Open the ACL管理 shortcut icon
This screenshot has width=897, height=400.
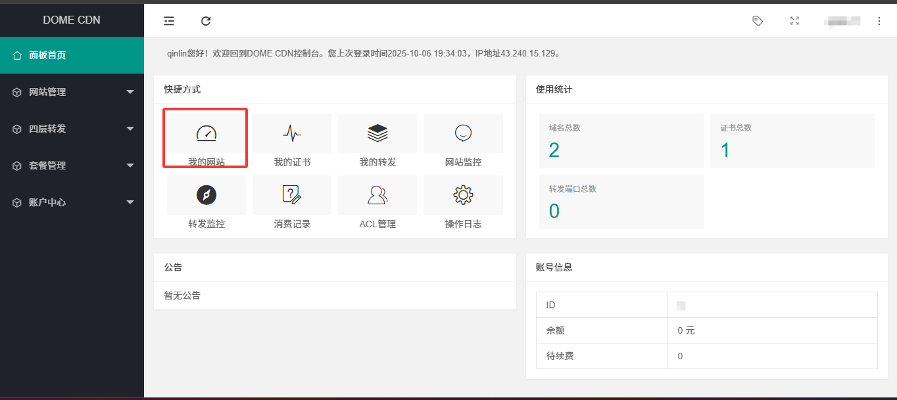click(x=377, y=195)
